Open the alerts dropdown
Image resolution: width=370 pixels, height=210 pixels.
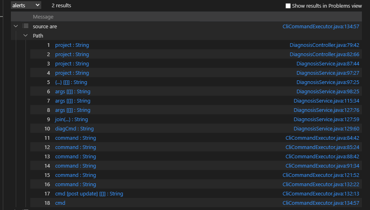[26, 5]
